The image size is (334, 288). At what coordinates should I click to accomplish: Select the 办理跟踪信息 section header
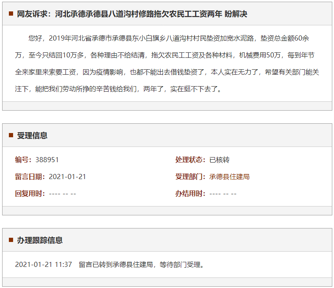(x=40, y=240)
